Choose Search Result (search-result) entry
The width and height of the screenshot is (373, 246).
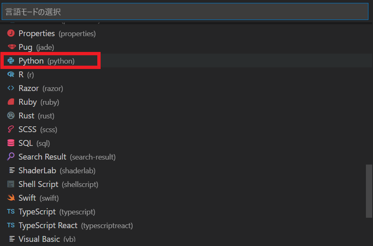coord(186,157)
